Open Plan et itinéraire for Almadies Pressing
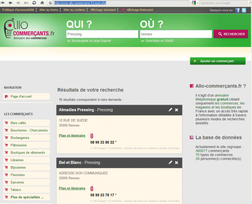252x204 pixels. pos(72,135)
